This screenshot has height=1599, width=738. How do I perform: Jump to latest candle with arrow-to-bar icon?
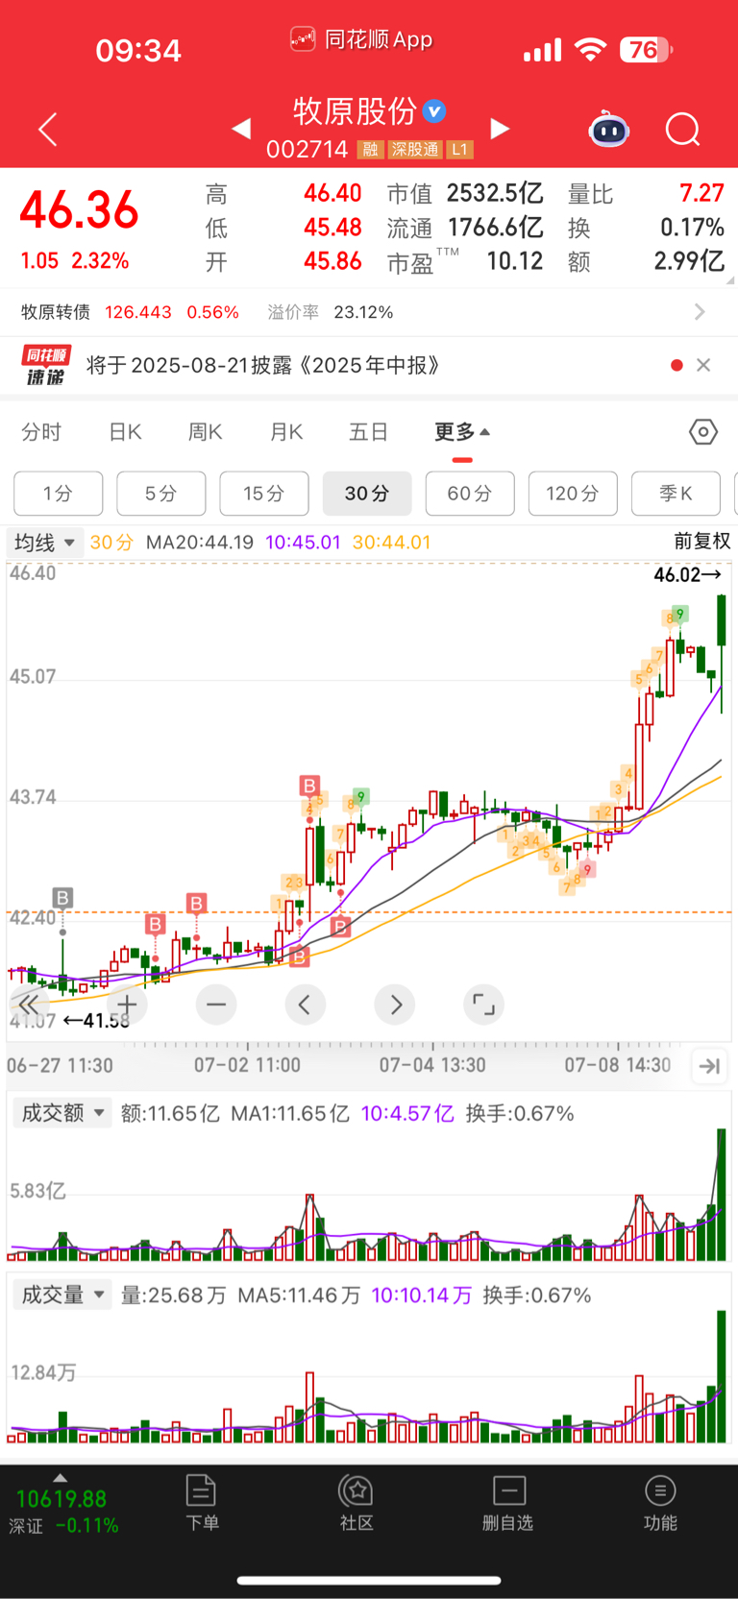coord(709,1065)
